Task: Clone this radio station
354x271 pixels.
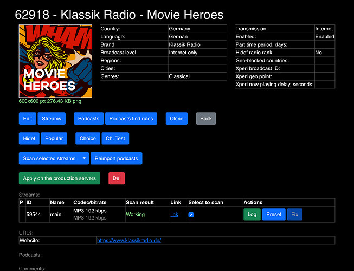Action: tap(177, 119)
